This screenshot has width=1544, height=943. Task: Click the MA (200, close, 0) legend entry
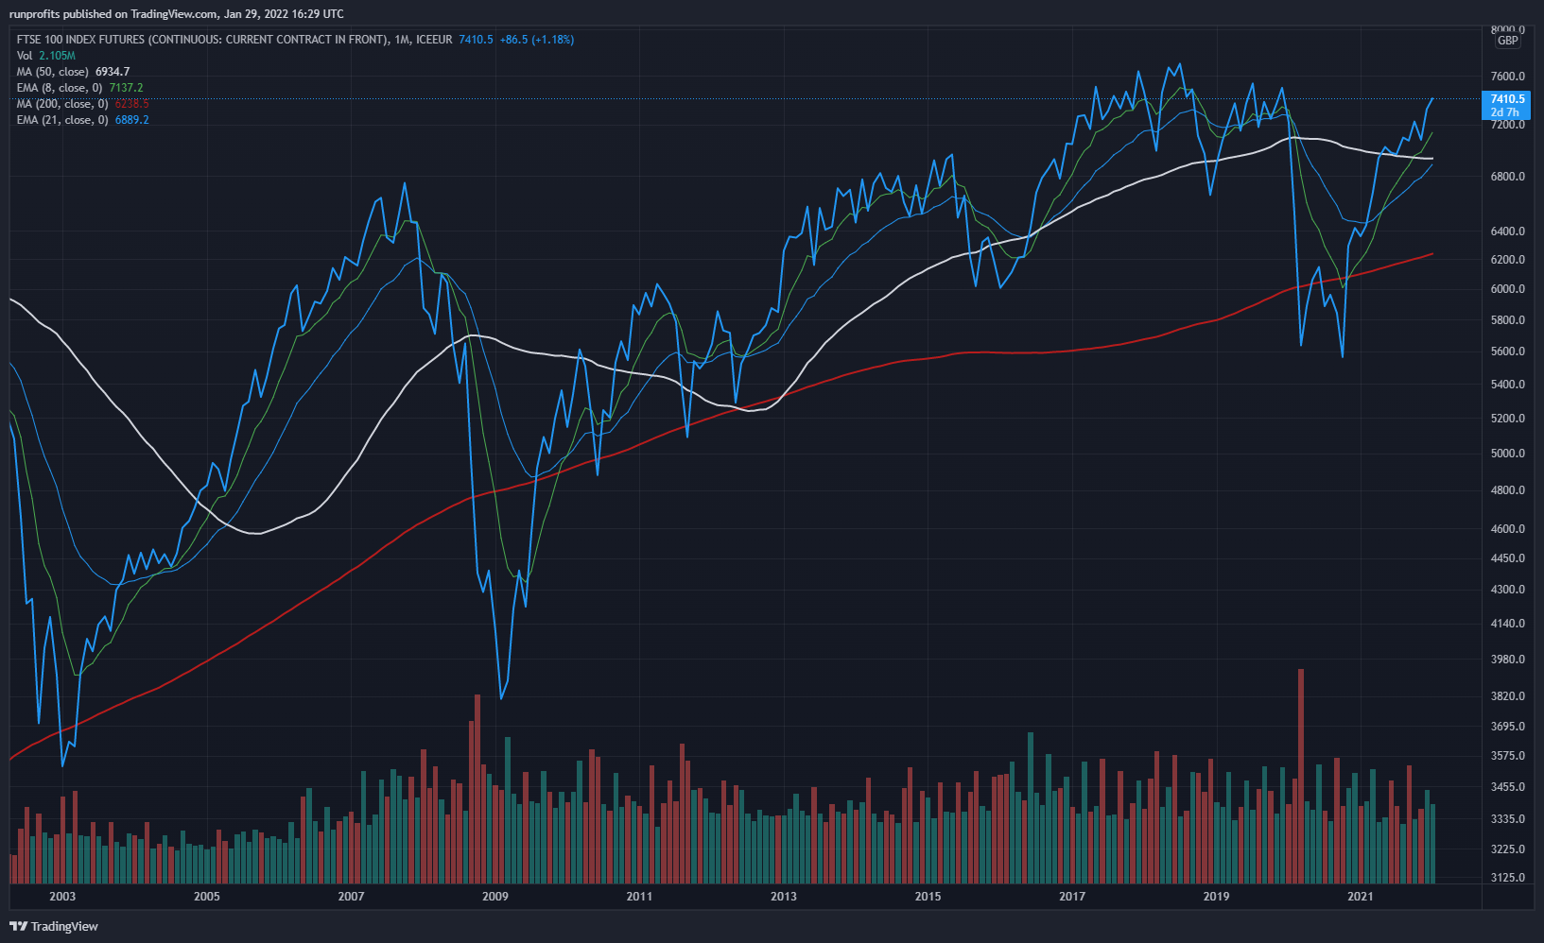[x=82, y=104]
